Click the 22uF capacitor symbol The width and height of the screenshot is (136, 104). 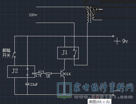point(27,84)
